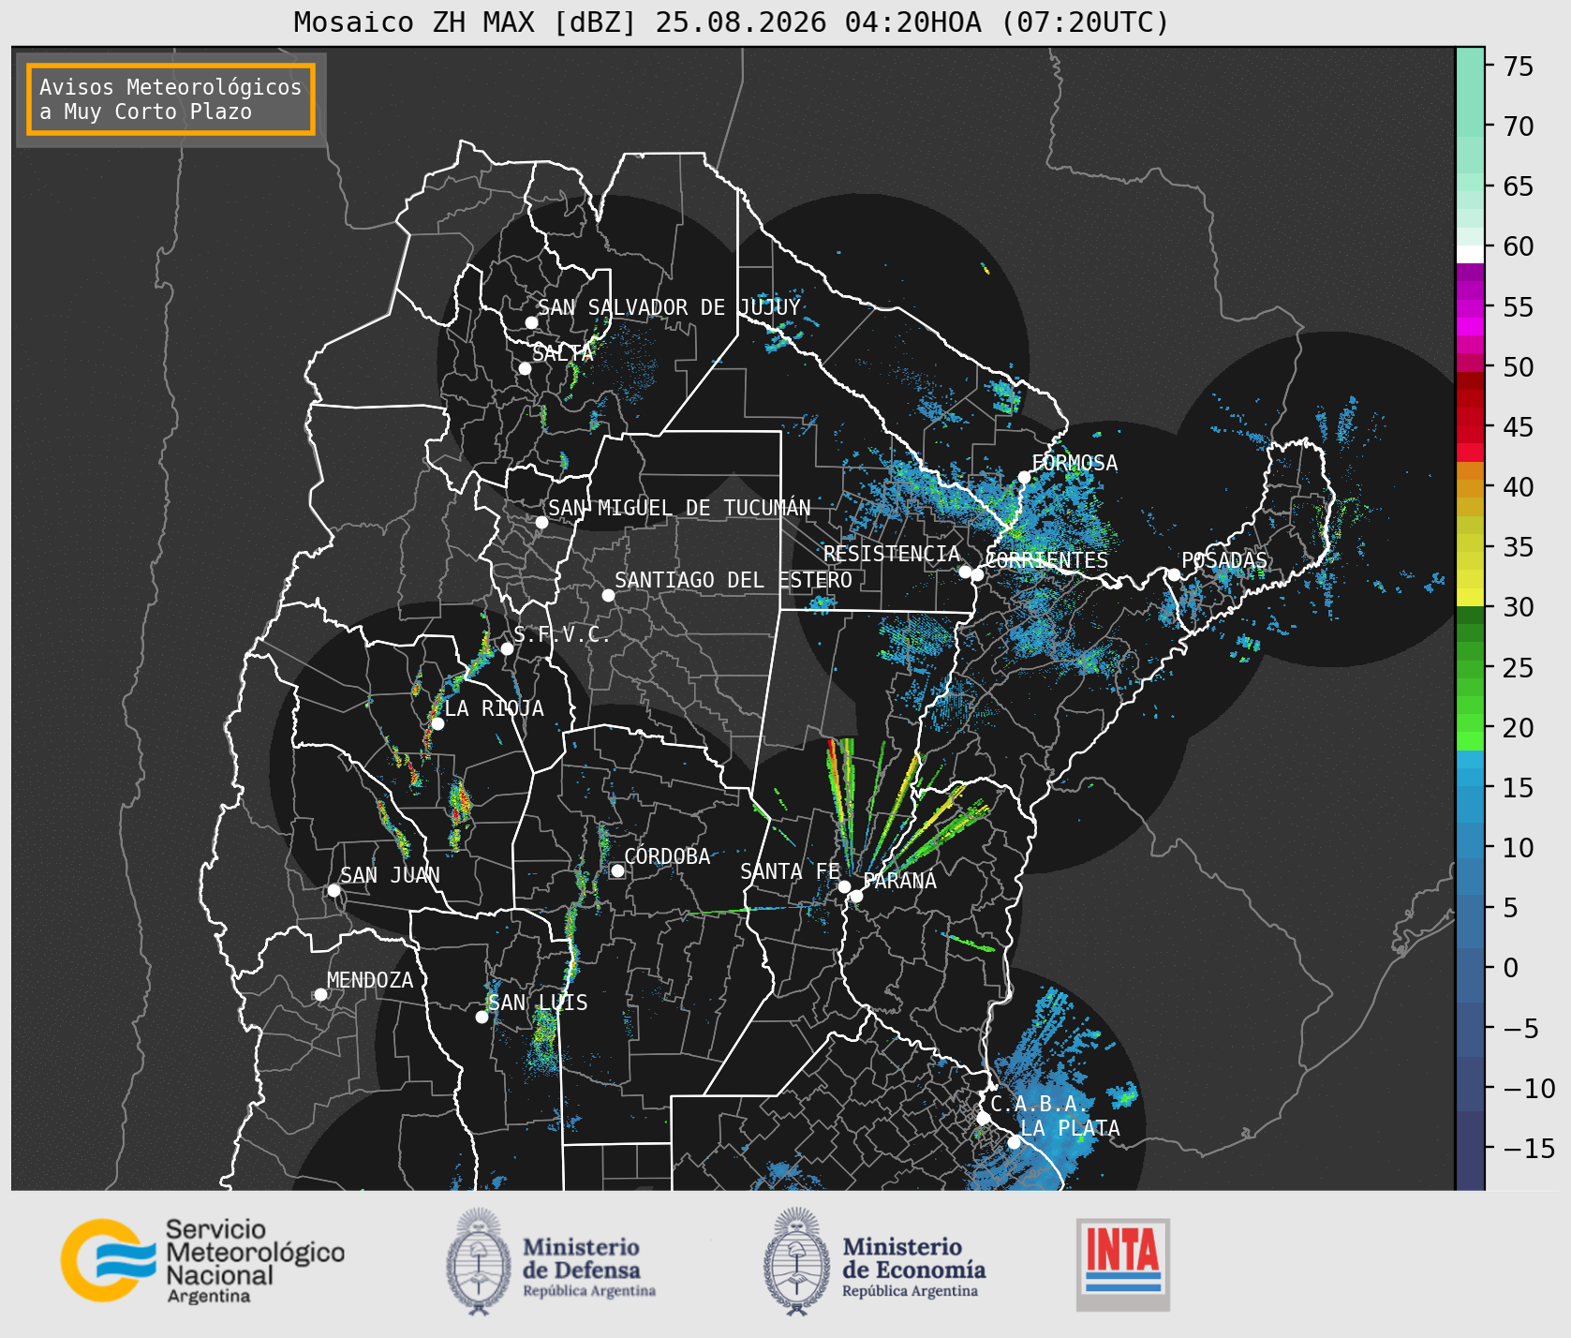Click the light blue 15 dBZ band
Viewport: 1571px width, 1338px height.
pyautogui.click(x=1470, y=778)
